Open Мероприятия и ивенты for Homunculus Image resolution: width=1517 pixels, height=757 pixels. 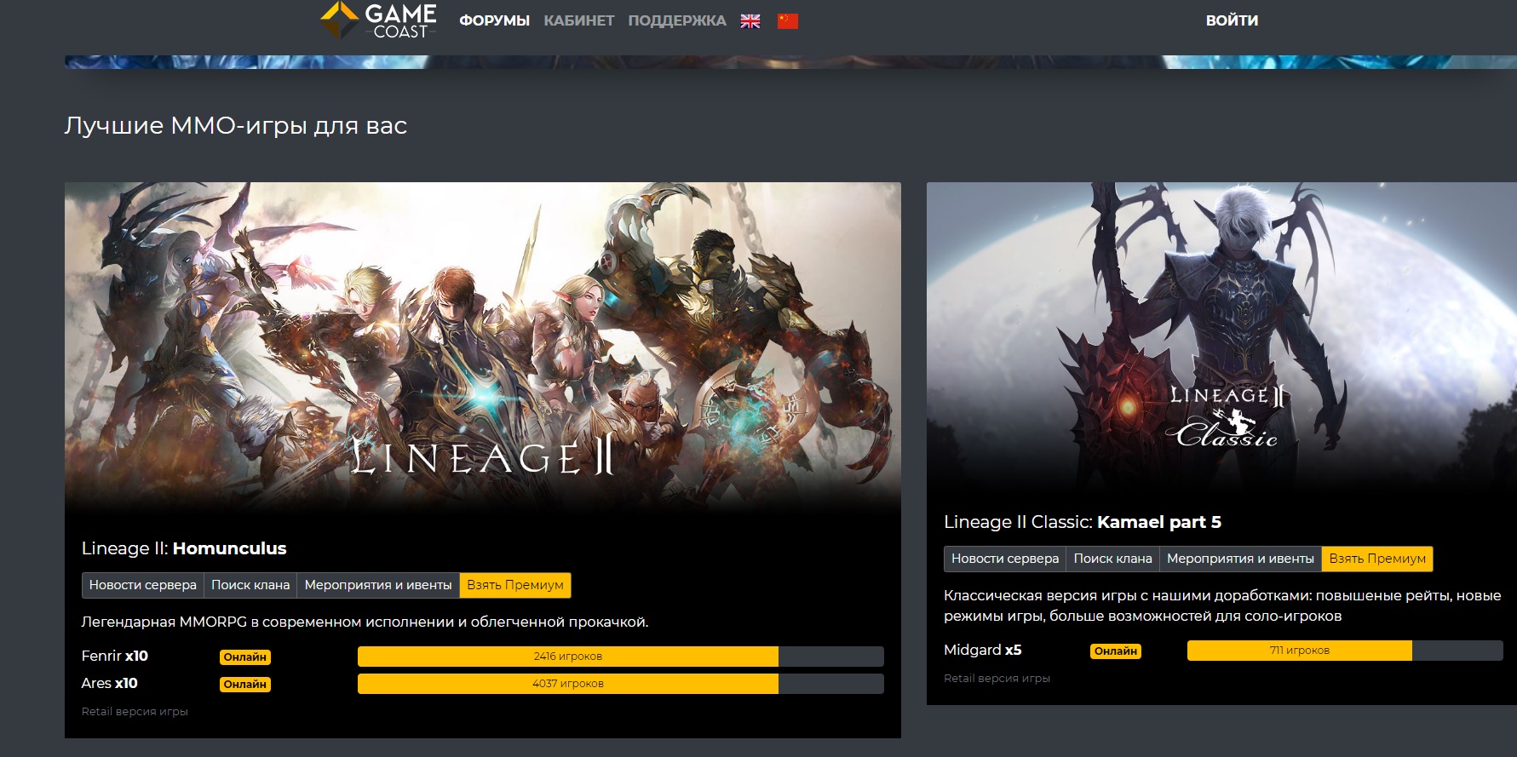(378, 585)
